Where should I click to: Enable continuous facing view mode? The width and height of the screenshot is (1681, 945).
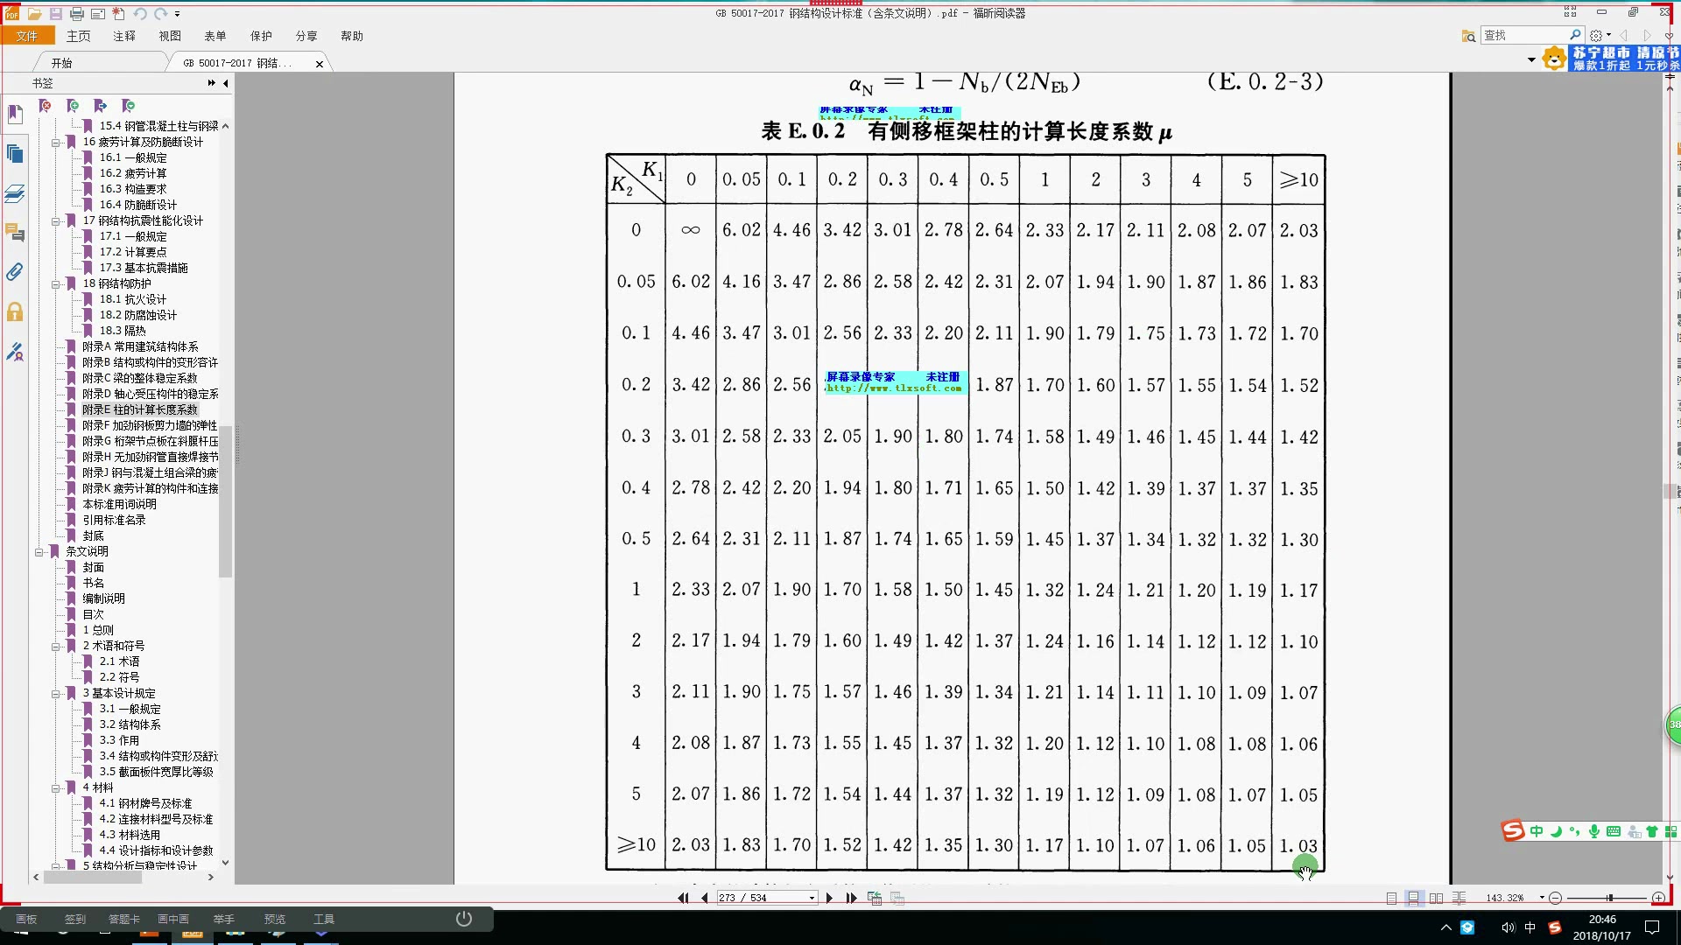coord(1459,898)
